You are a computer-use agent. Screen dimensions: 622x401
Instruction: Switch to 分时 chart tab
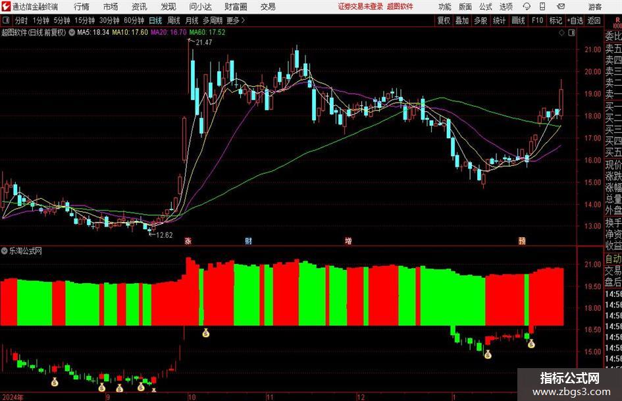click(x=22, y=20)
